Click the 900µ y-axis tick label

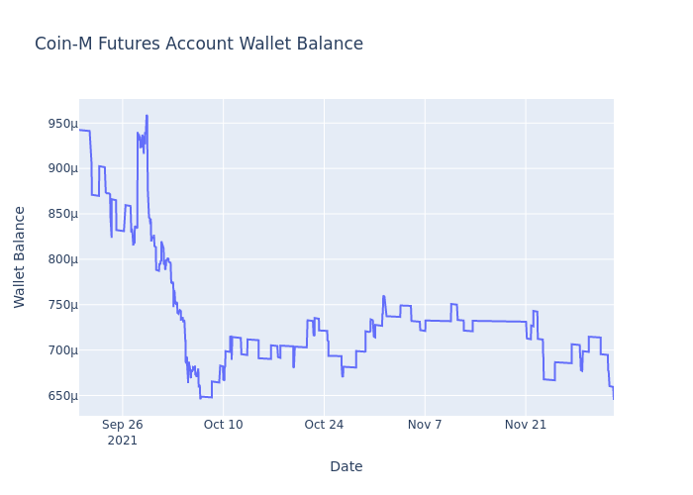[x=54, y=168]
